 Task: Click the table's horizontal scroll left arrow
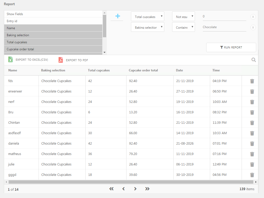6,182
